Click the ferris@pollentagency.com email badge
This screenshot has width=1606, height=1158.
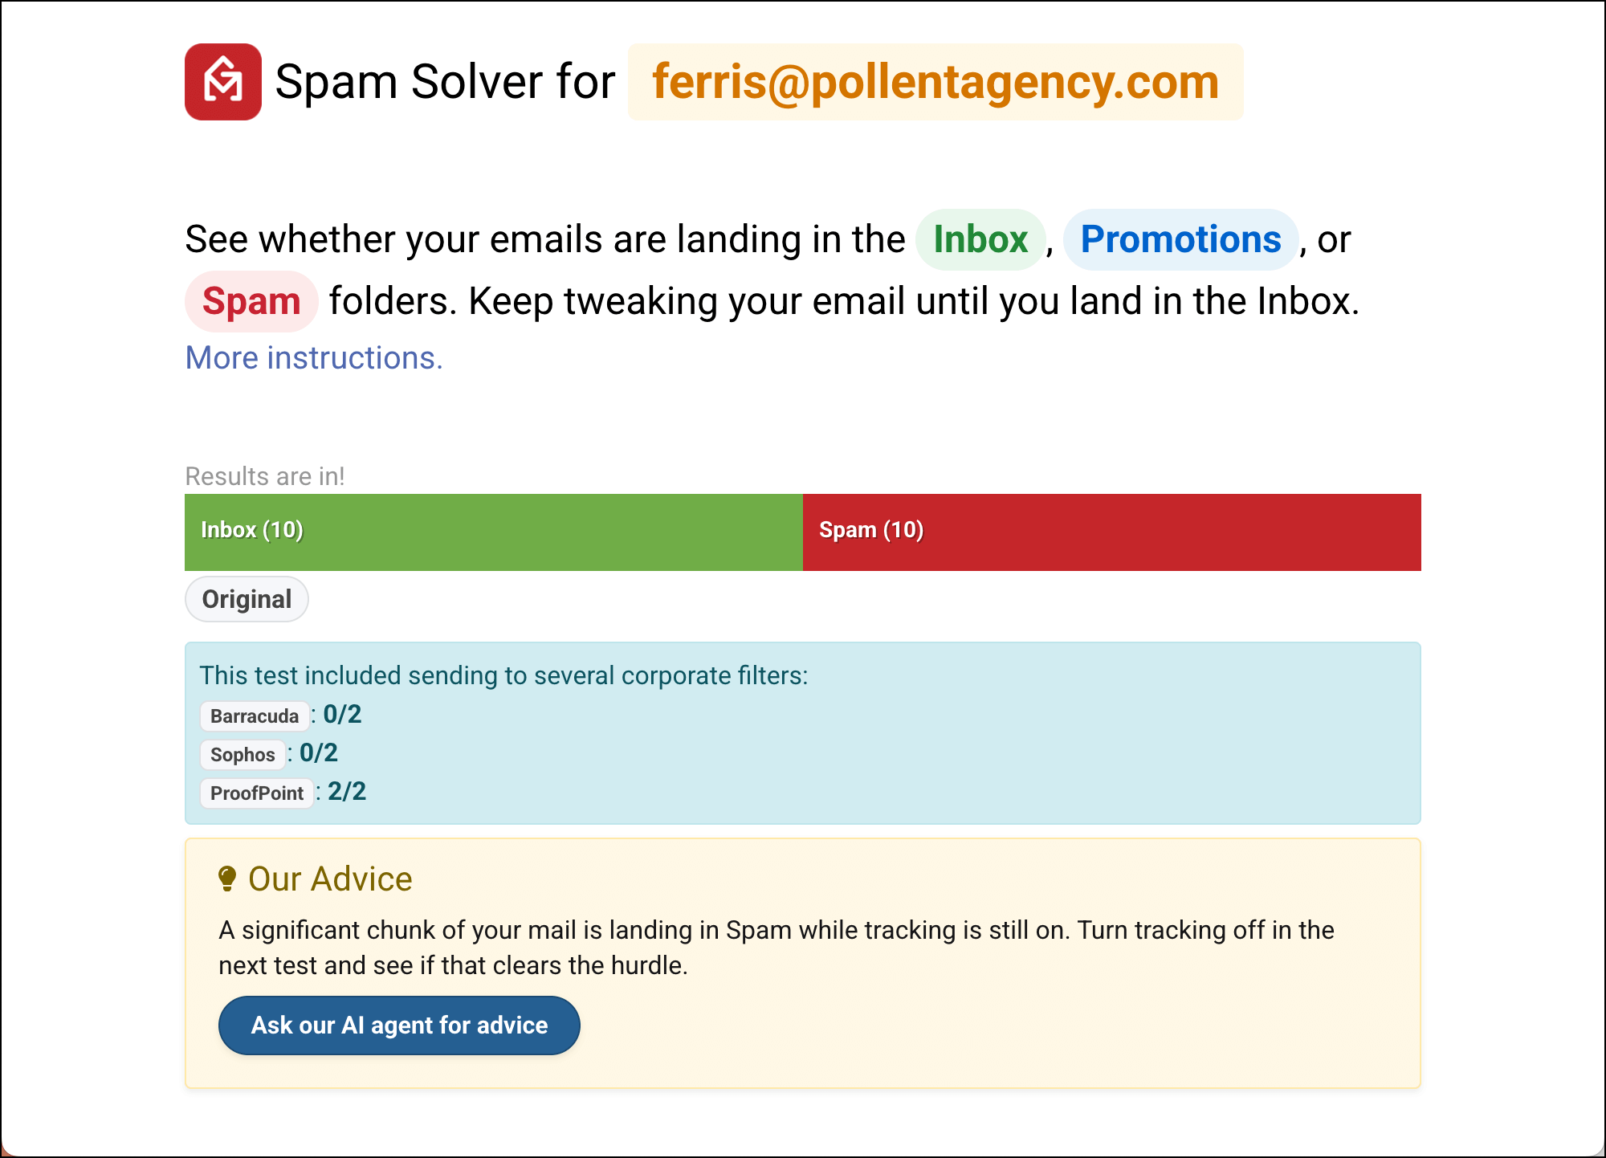tap(935, 82)
